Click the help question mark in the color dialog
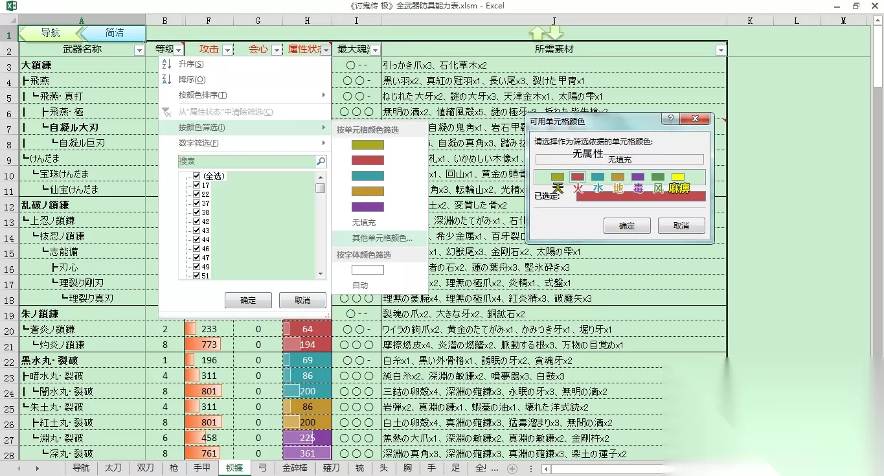The height and width of the screenshot is (476, 884). pyautogui.click(x=670, y=119)
